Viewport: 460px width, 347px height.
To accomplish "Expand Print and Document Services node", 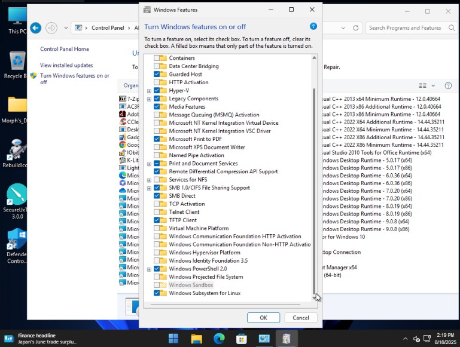I will [x=149, y=164].
